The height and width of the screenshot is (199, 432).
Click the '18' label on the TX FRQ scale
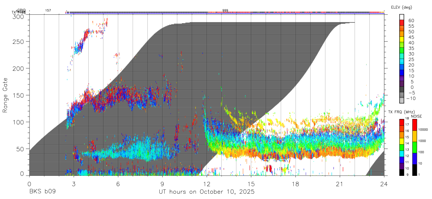pyautogui.click(x=407, y=119)
